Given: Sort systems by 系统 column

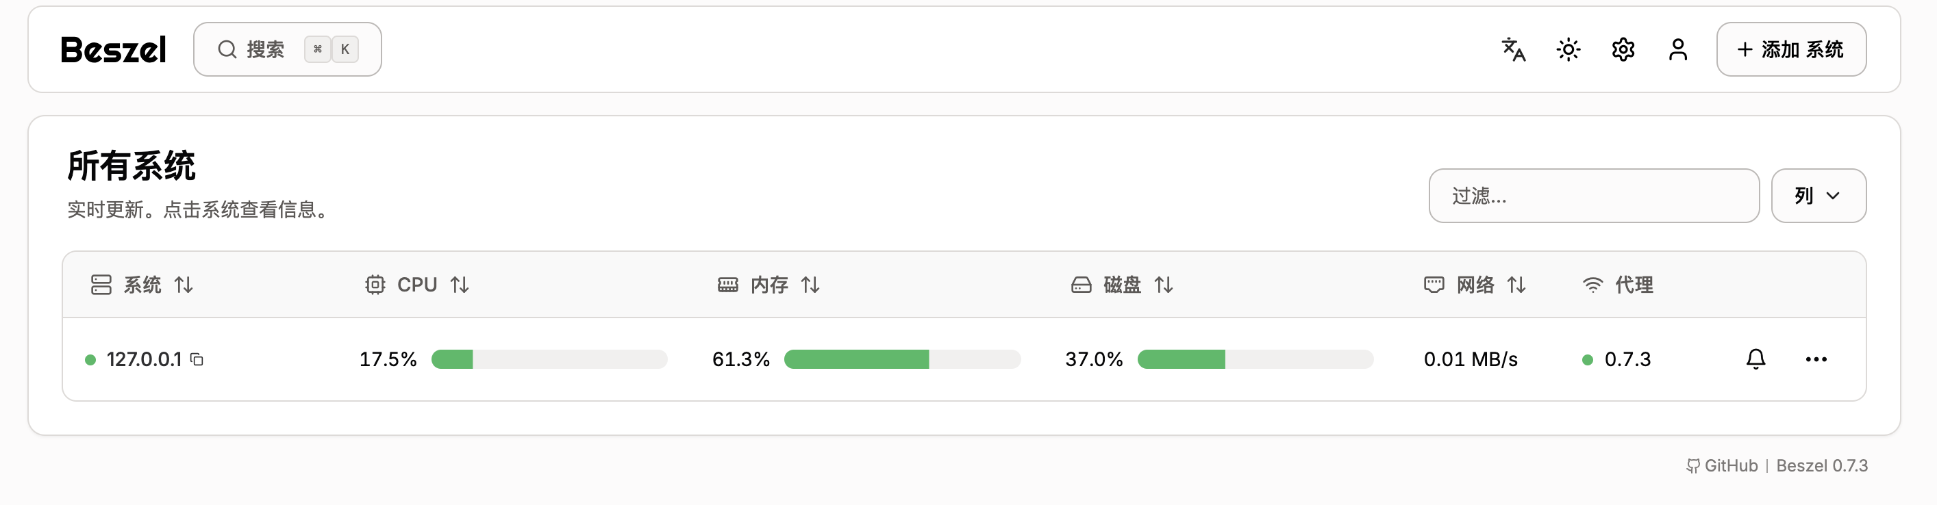Looking at the screenshot, I should click(143, 285).
